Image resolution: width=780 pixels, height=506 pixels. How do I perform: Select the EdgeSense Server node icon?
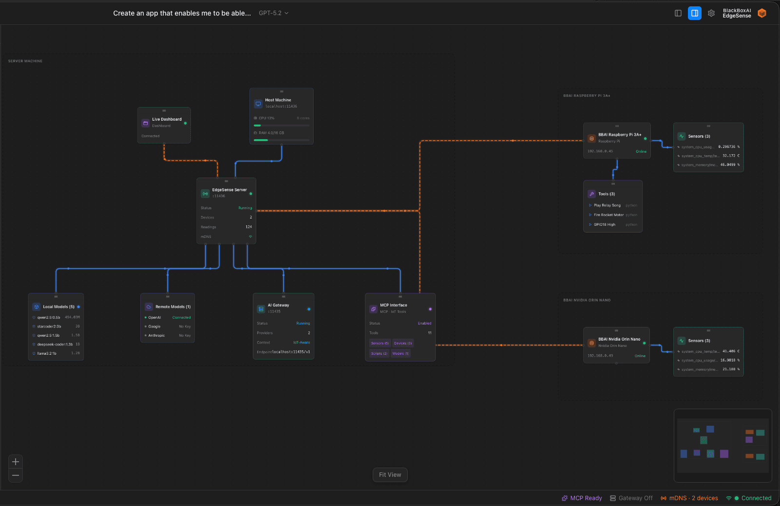tap(205, 193)
